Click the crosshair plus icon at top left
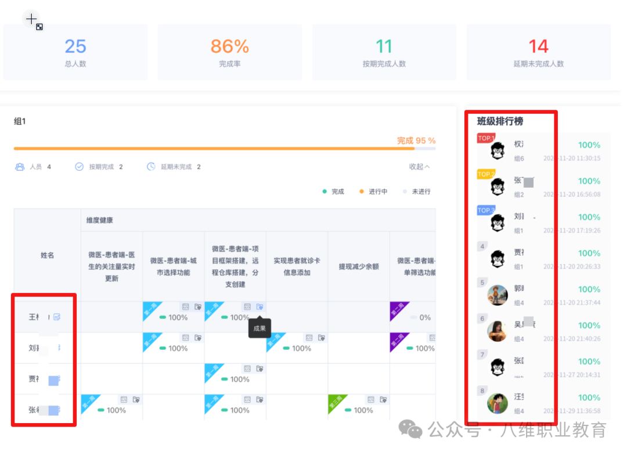The image size is (627, 455). [31, 19]
